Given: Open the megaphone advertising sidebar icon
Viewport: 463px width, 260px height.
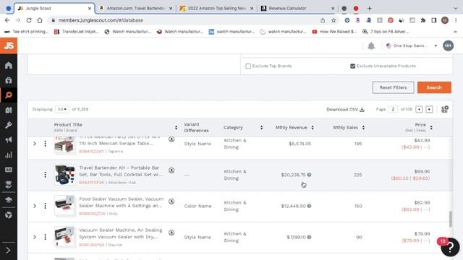Looking at the screenshot, I should tap(9, 139).
